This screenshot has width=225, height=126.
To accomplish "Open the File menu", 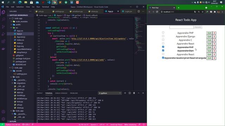I will tap(7, 7).
